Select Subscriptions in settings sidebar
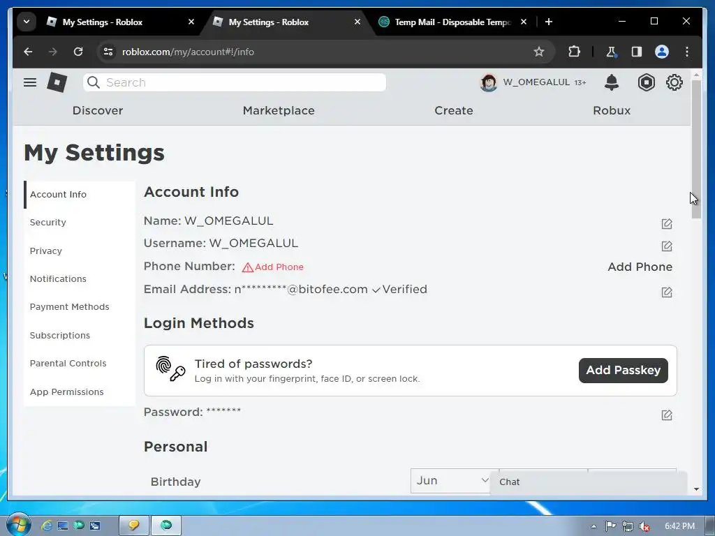The width and height of the screenshot is (715, 536). coord(80,336)
